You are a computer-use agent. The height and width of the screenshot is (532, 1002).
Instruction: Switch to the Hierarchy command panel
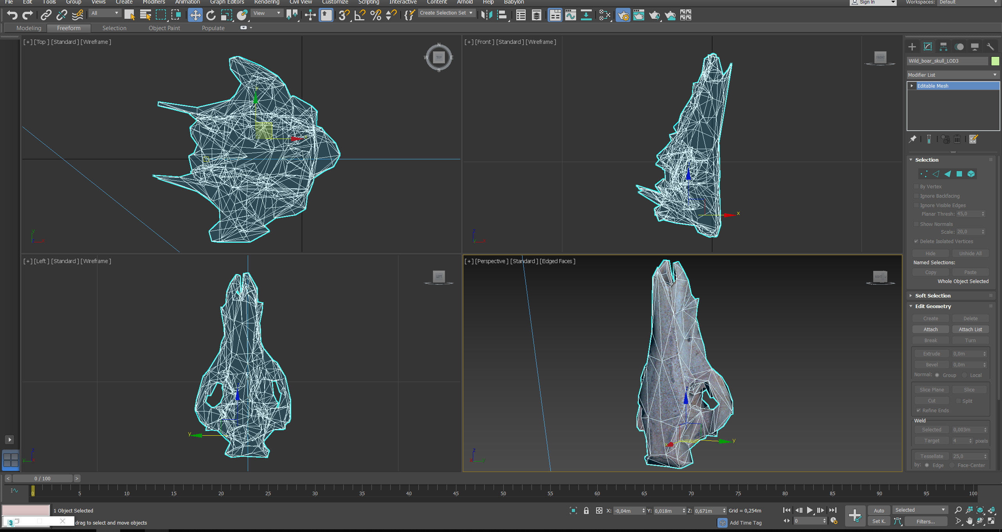[943, 47]
